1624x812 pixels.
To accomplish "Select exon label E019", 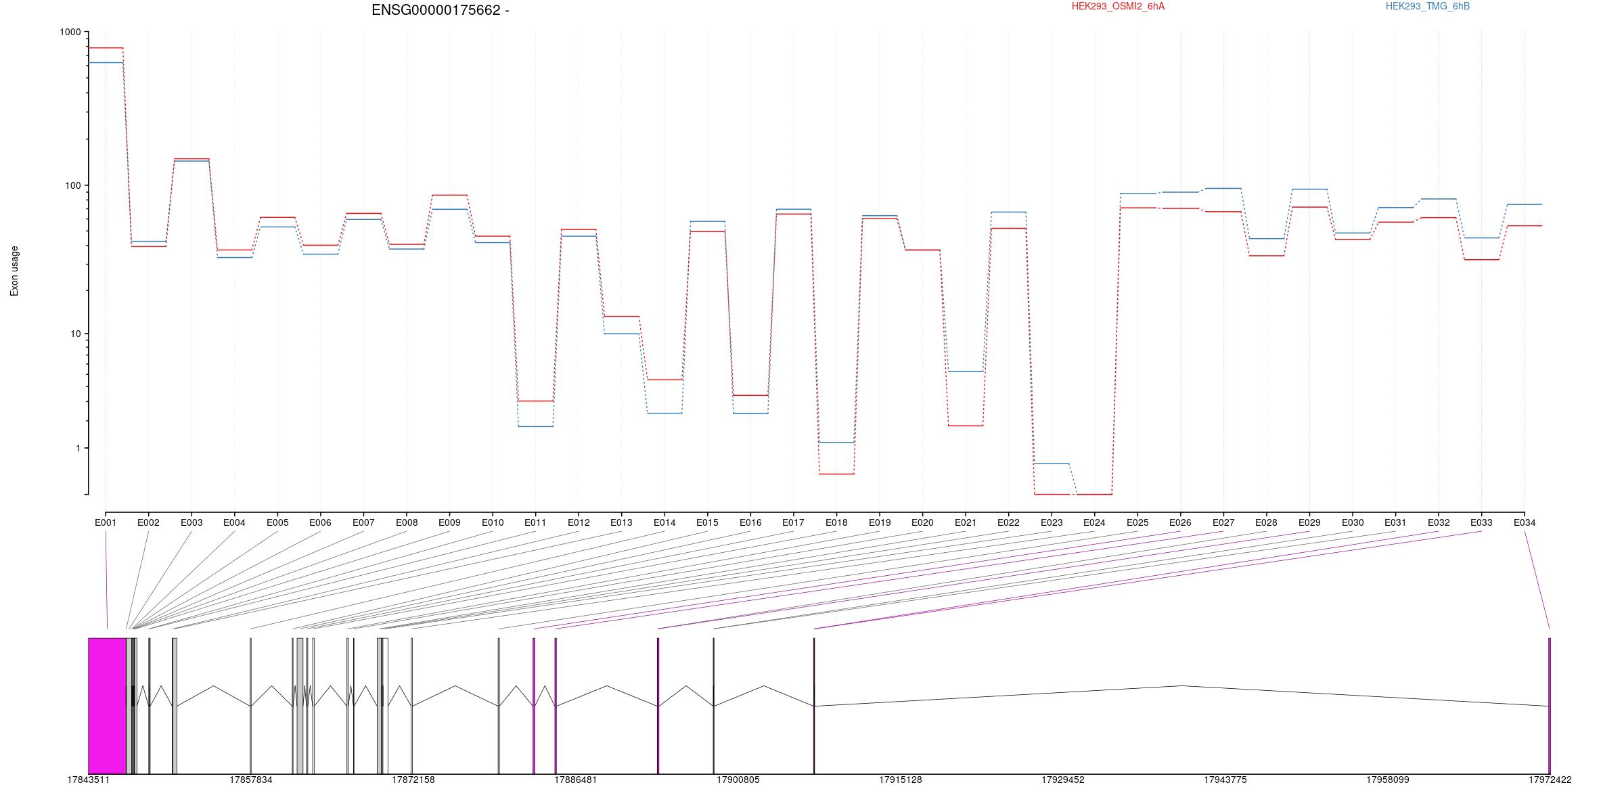I will [x=880, y=522].
